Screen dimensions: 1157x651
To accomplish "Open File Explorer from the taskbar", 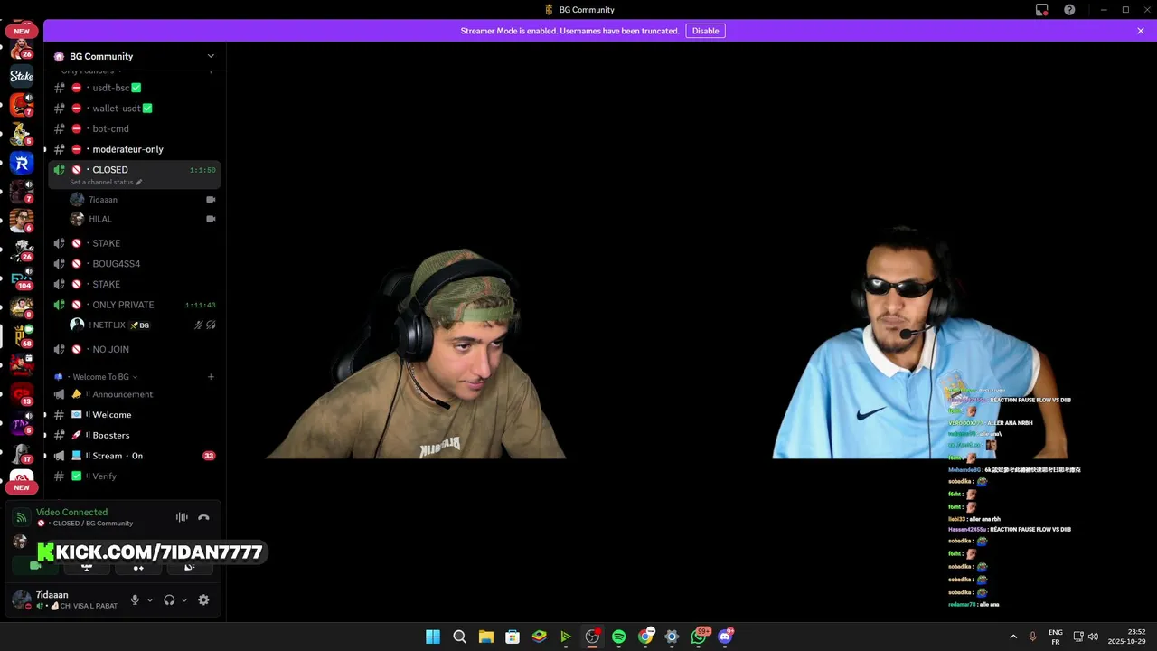I will click(486, 637).
